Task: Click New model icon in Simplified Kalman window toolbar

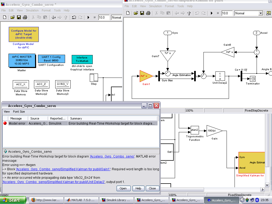Action: coord(128,13)
